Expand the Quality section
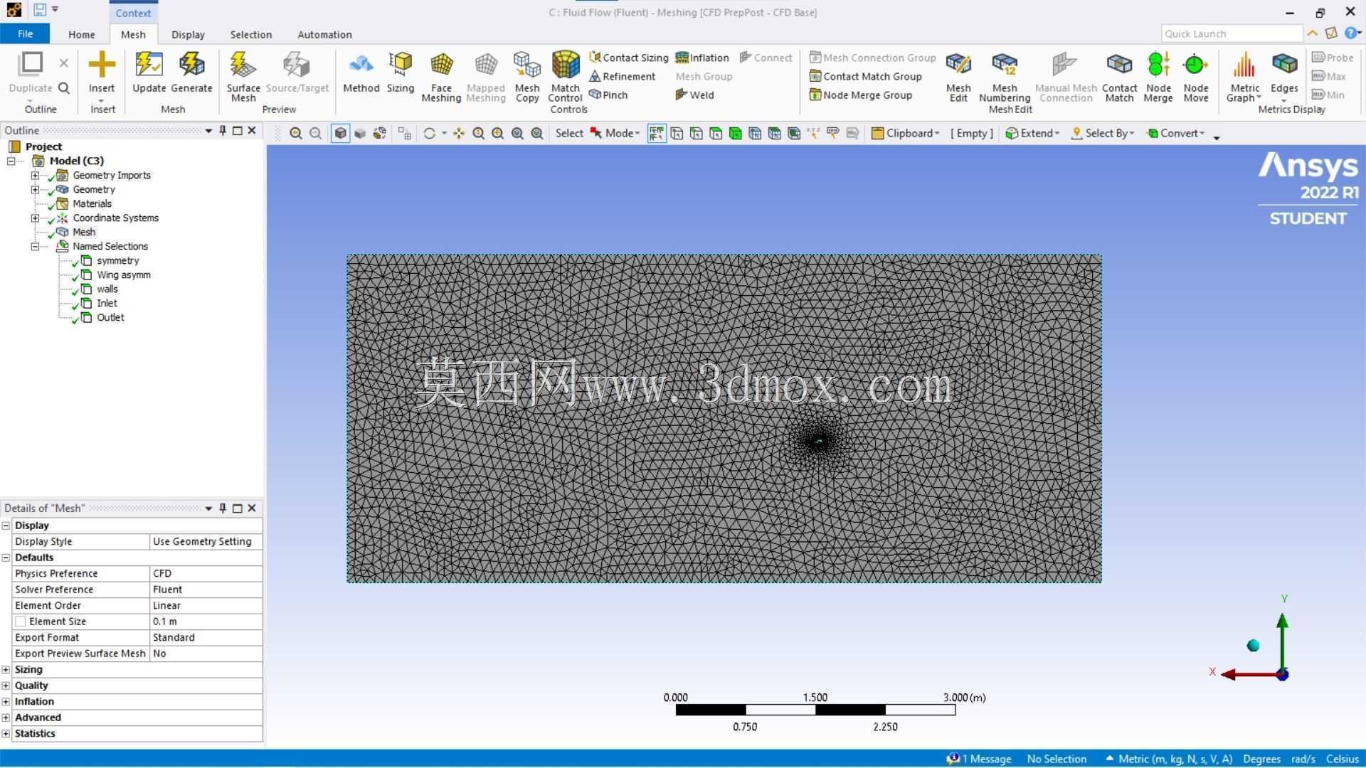This screenshot has height=768, width=1366. [6, 686]
